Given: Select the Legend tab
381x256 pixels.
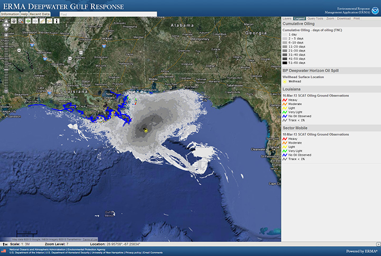Looking at the screenshot, I should (300, 19).
